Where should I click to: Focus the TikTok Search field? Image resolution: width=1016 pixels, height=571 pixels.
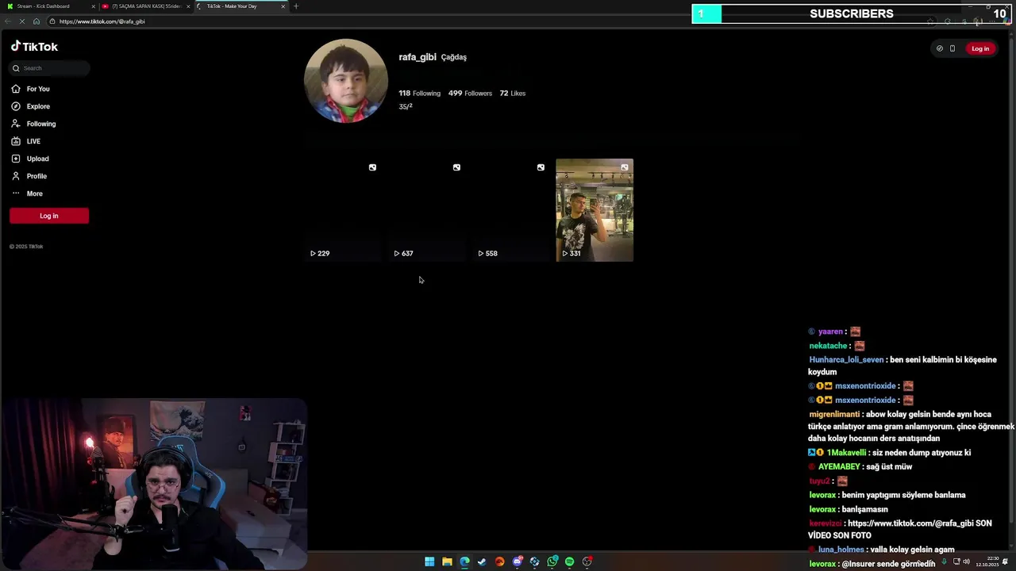[x=49, y=68]
